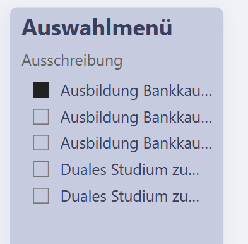Choose the first Duales Studium zu… label
Viewport: 248px width, 244px height.
point(130,170)
